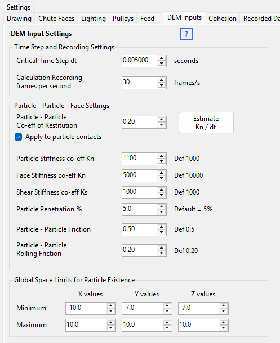Click the 'Default = 5%' hint text
The height and width of the screenshot is (343, 280).
193,209
